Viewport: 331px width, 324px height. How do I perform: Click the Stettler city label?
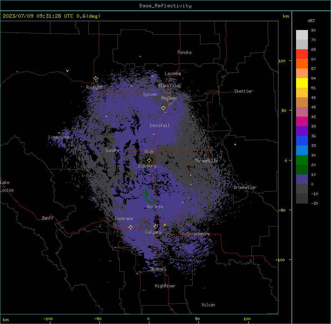[x=243, y=91]
